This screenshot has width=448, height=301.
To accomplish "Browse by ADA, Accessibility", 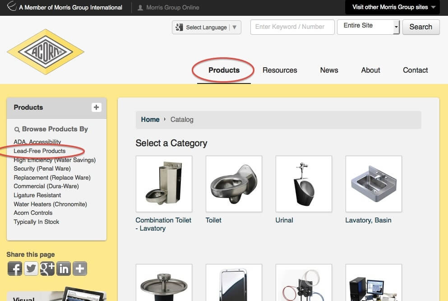I will pyautogui.click(x=37, y=142).
